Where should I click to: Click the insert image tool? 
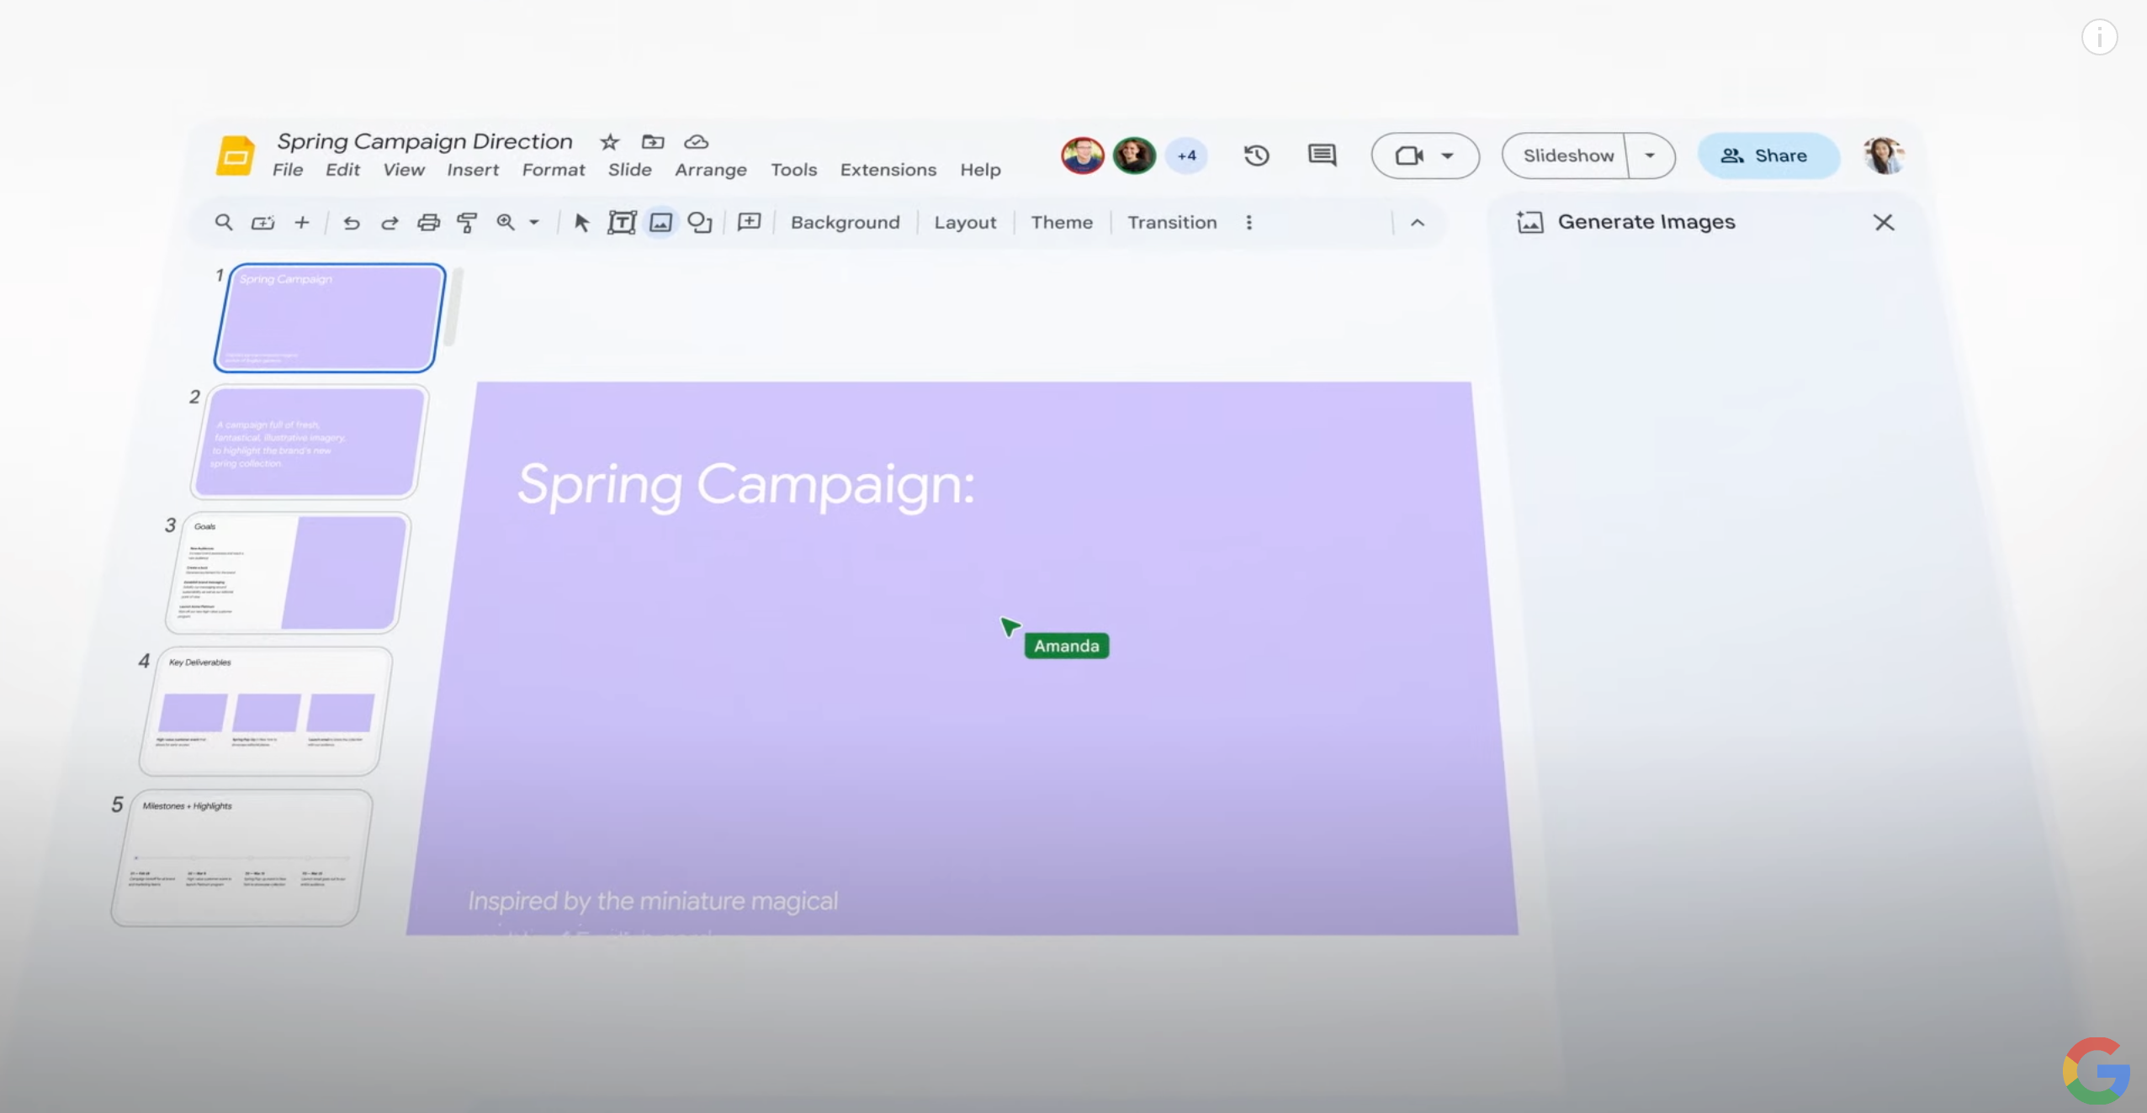(x=661, y=223)
